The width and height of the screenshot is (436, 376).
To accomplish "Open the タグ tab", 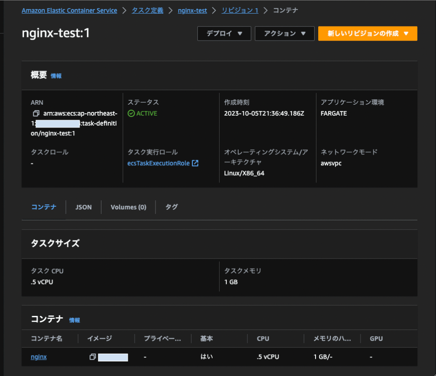I will [x=171, y=207].
